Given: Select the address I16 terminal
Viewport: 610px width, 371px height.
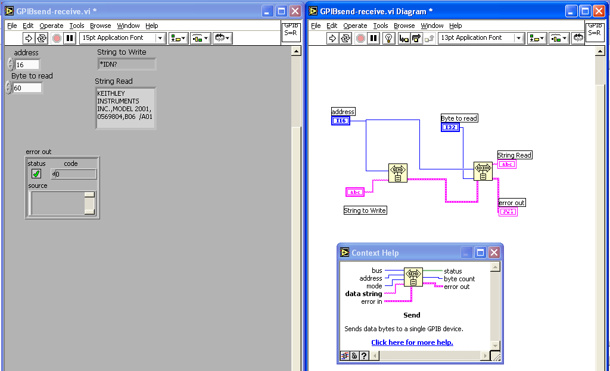Looking at the screenshot, I should point(341,121).
